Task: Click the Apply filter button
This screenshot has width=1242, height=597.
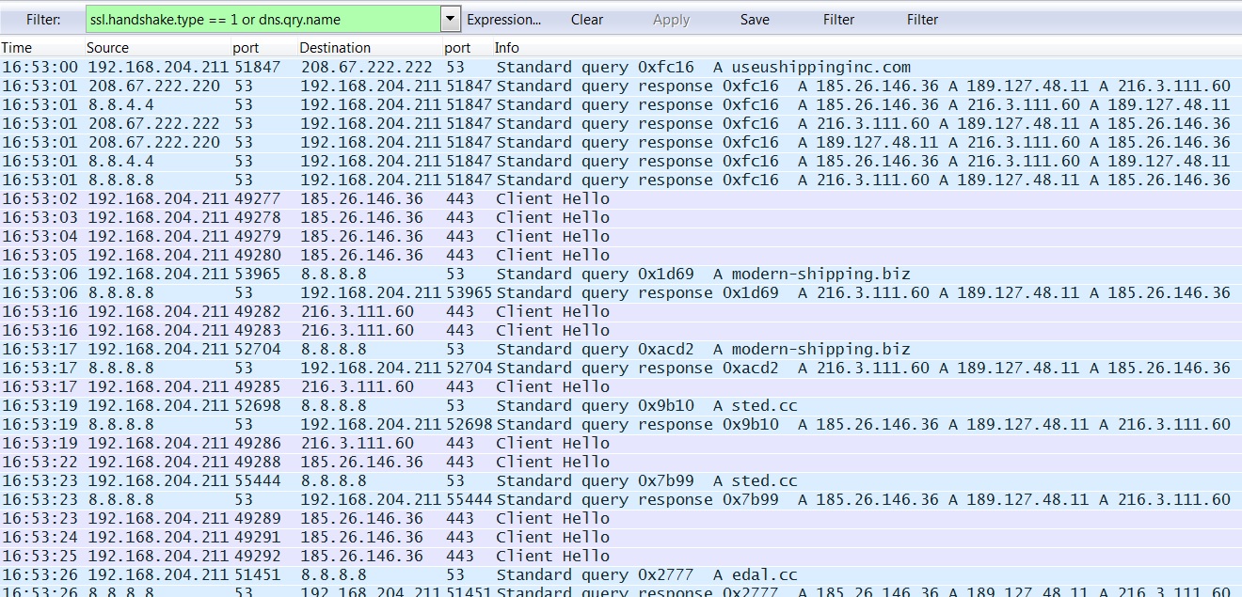Action: [x=671, y=20]
